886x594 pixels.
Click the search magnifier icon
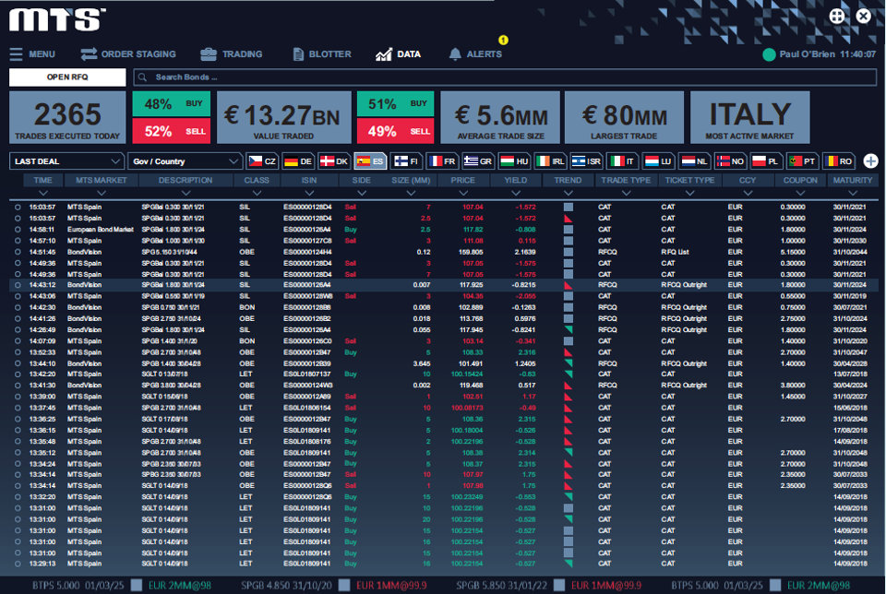point(142,77)
